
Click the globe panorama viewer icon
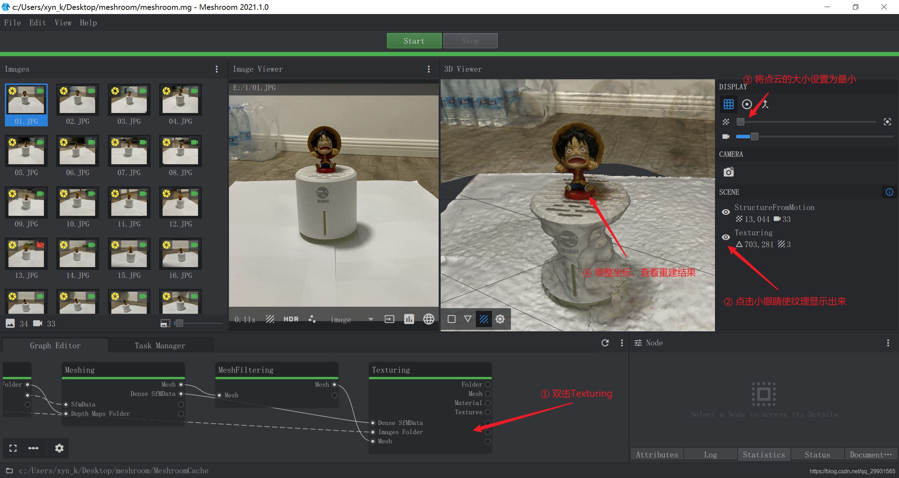(x=428, y=319)
